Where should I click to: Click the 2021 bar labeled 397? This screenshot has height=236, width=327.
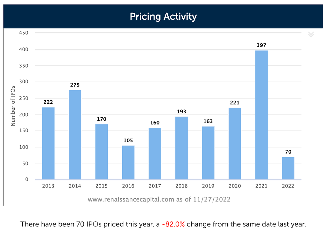(261, 115)
